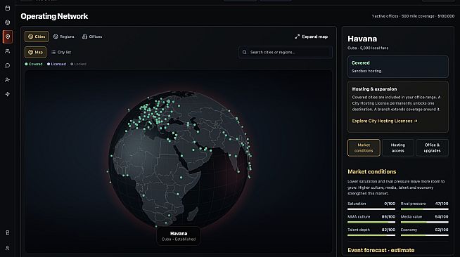Click the add-person sidebar icon
Image resolution: width=460 pixels, height=257 pixels.
click(7, 79)
